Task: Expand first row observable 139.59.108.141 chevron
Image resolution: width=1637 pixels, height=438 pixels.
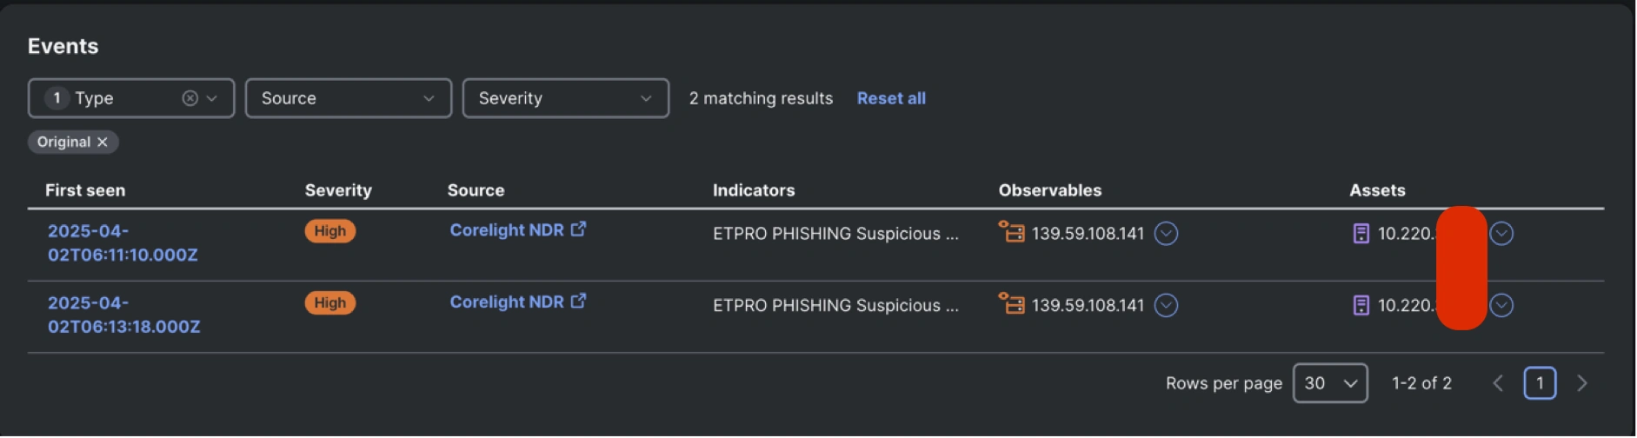Action: (x=1166, y=233)
